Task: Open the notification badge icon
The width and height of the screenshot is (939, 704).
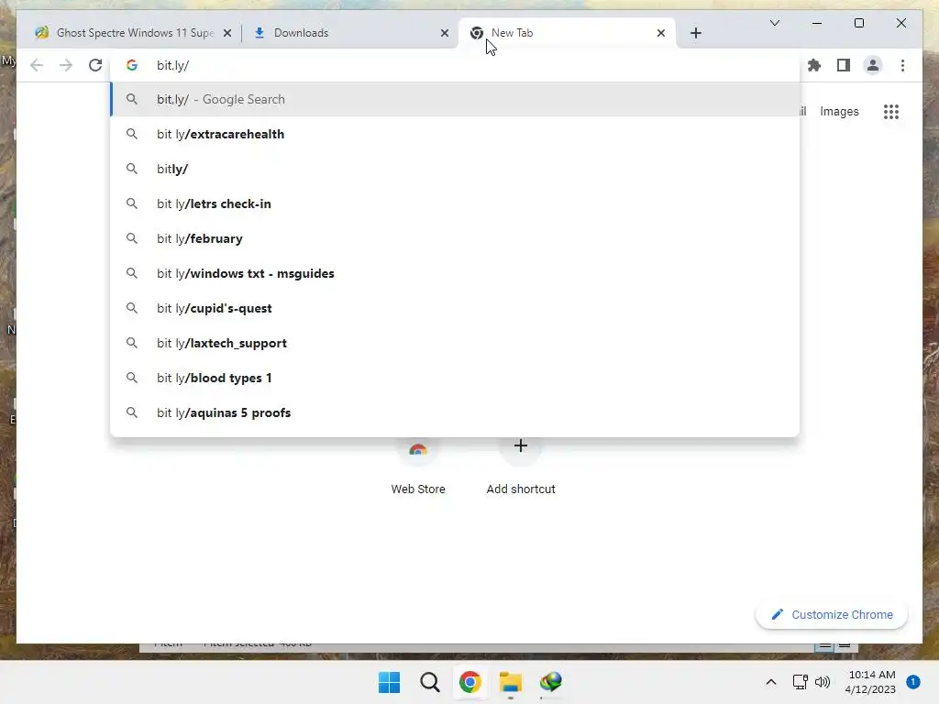Action: coord(912,682)
